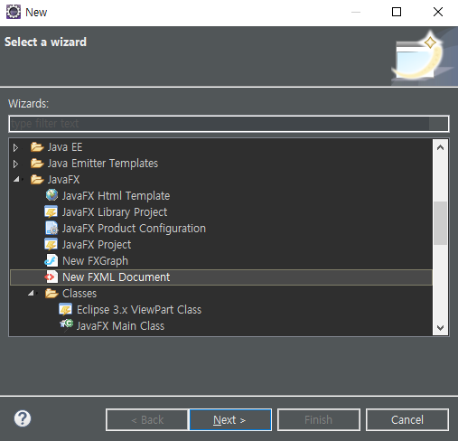Select the Java Emitter Templates entry
The width and height of the screenshot is (458, 441).
point(103,164)
